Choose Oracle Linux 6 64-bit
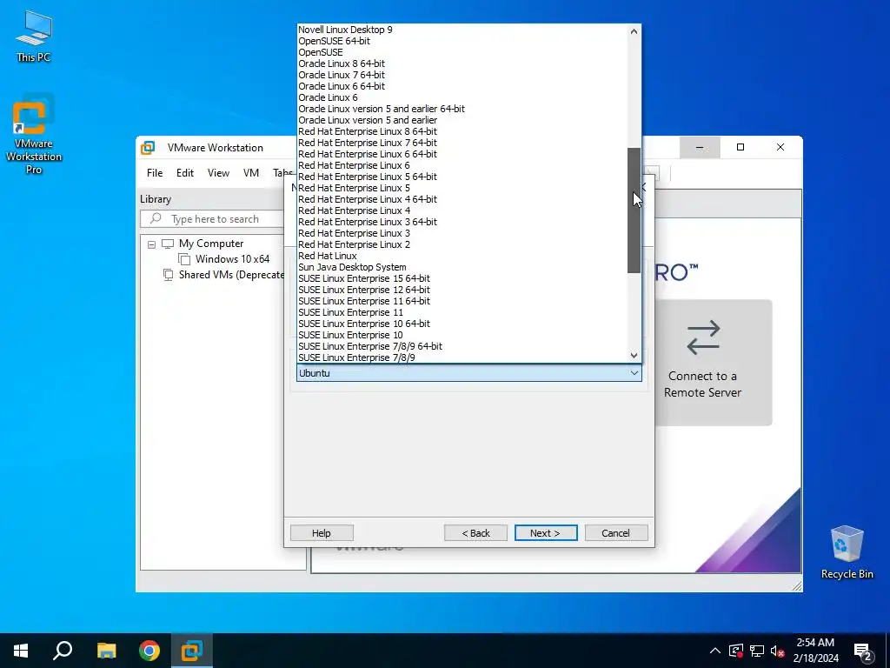The width and height of the screenshot is (890, 668). pos(342,86)
